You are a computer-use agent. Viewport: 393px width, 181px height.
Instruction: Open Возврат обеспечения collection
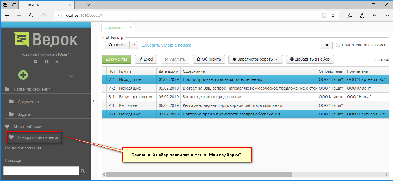(x=38, y=137)
